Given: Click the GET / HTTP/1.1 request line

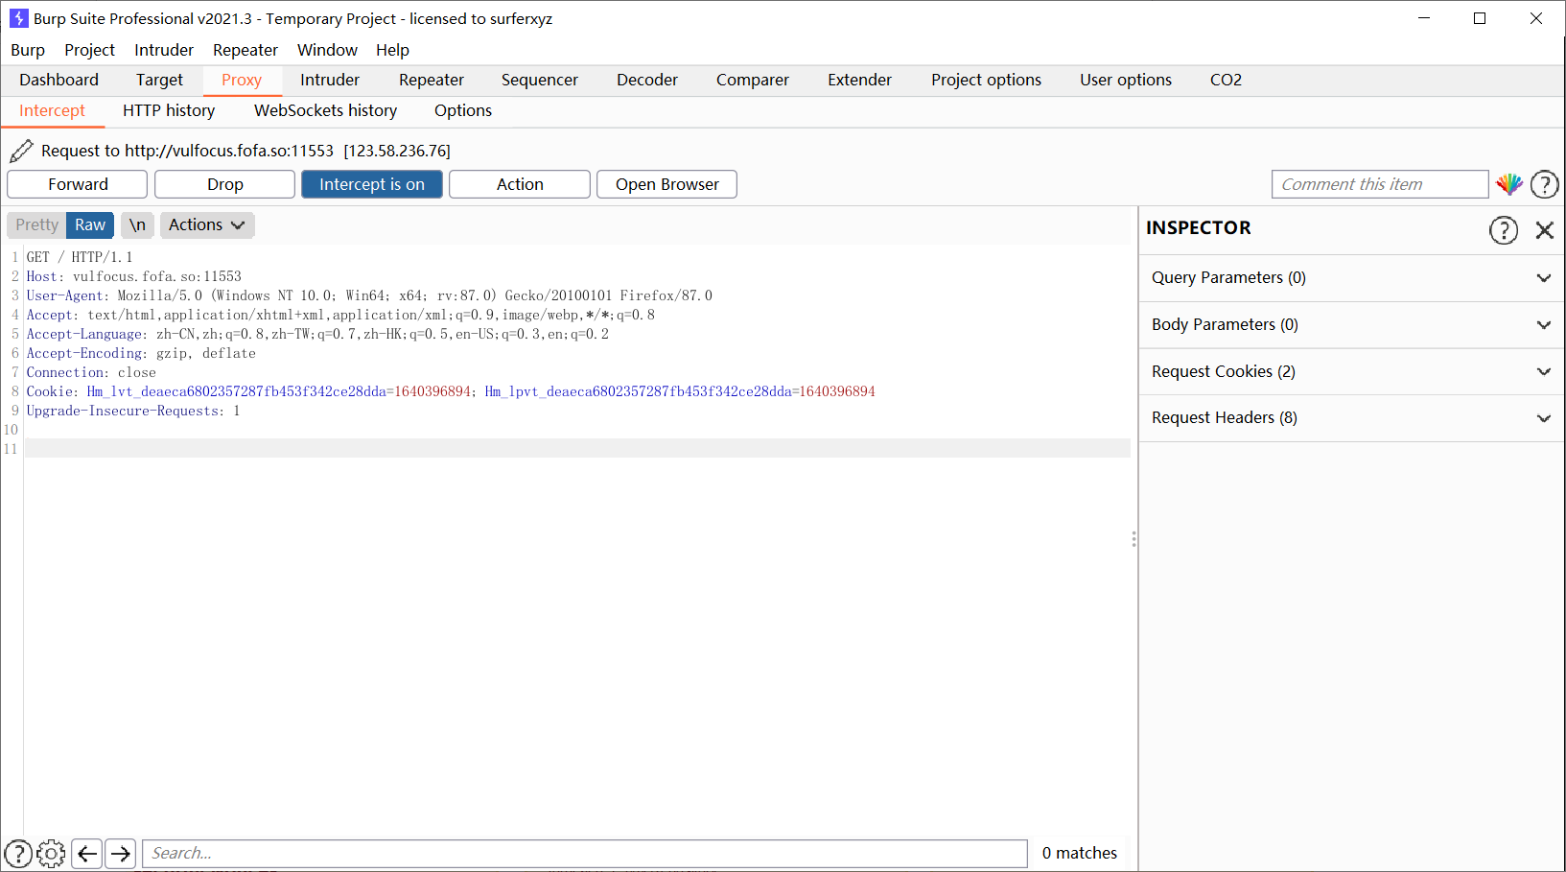Looking at the screenshot, I should coord(80,257).
